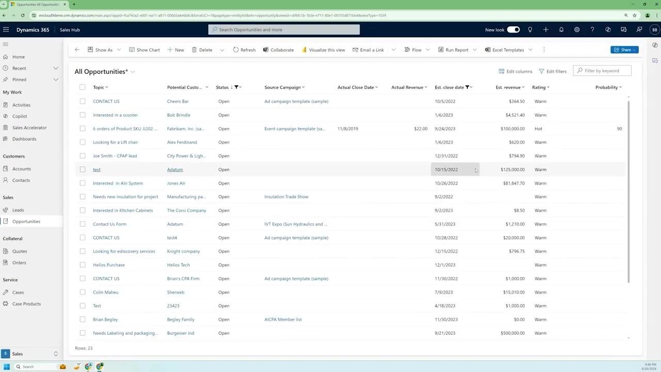Screen dimensions: 661x372
Task: Open Sales Accelerator in the sidebar
Action: coord(29,128)
